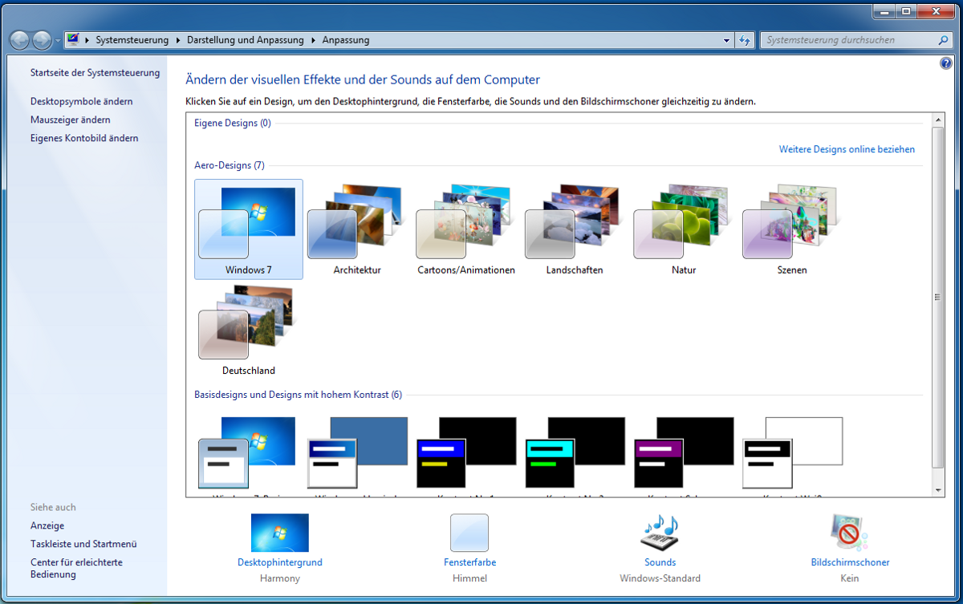Image resolution: width=963 pixels, height=604 pixels.
Task: Click the Aero-Designs (7) group header
Action: (x=230, y=165)
